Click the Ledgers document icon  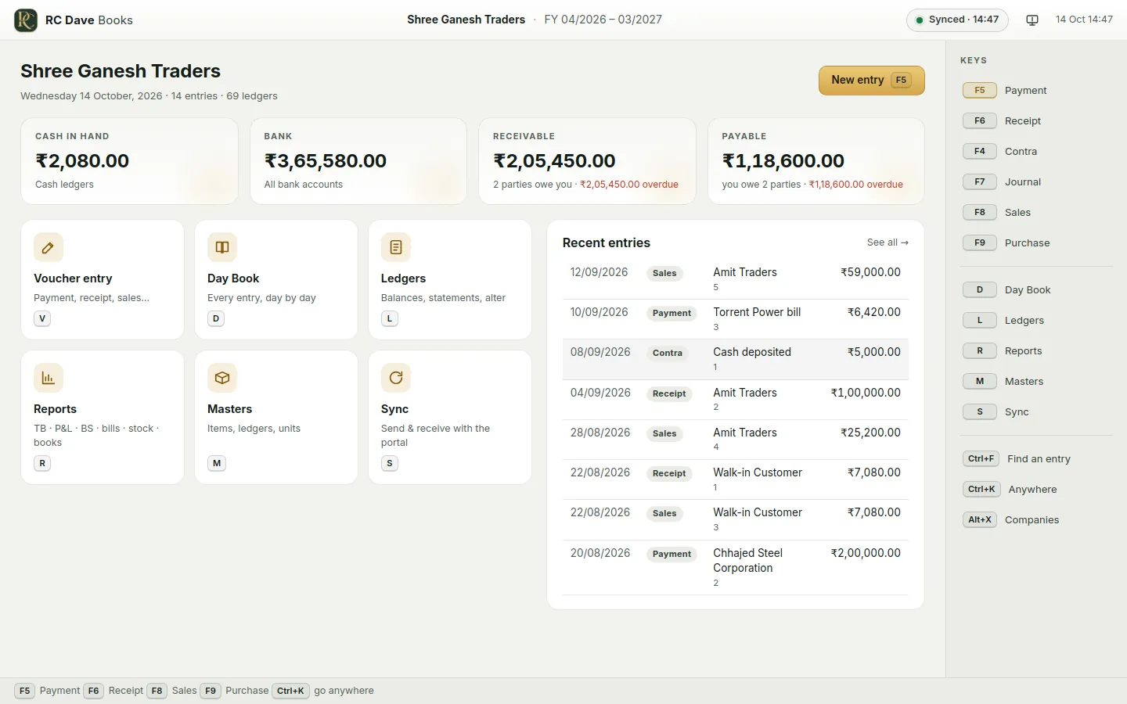click(x=396, y=247)
